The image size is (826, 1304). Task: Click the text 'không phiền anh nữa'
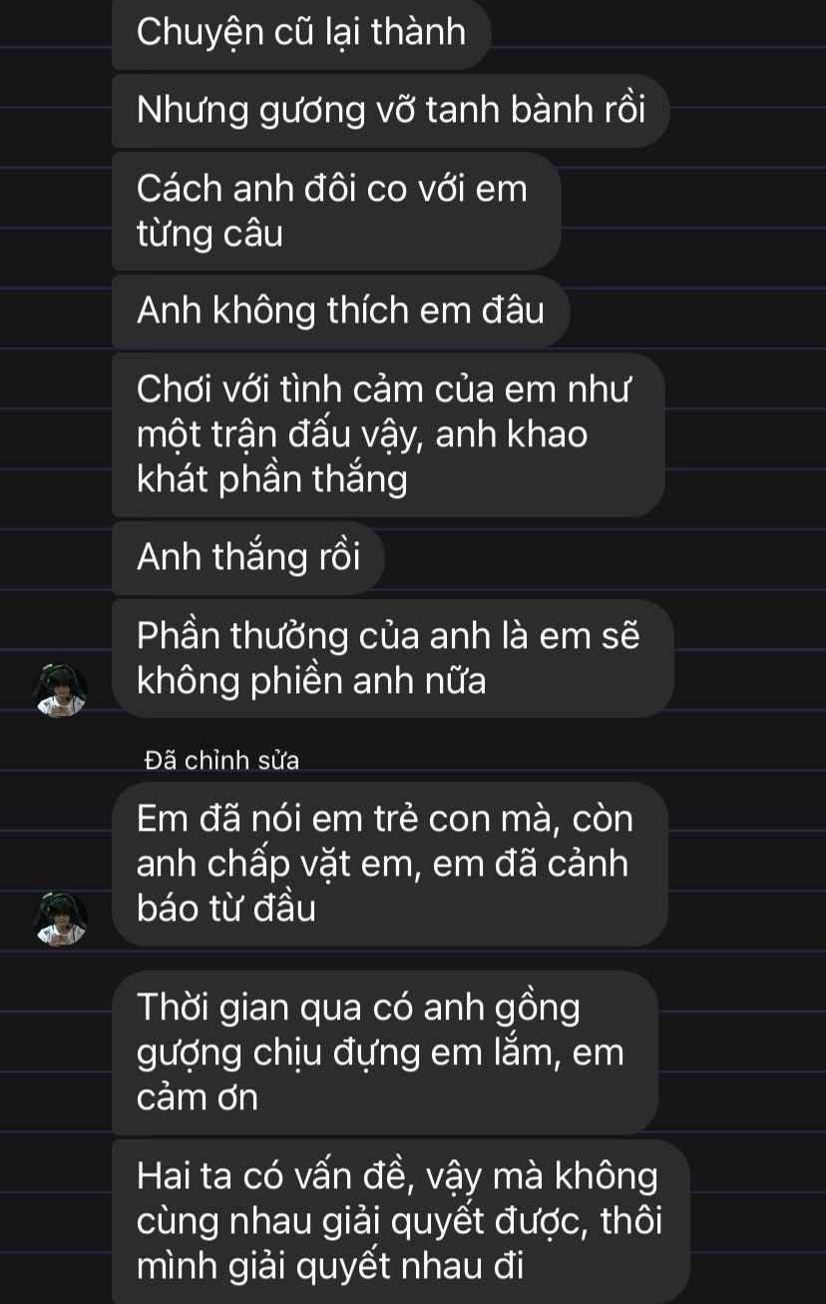pyautogui.click(x=311, y=682)
